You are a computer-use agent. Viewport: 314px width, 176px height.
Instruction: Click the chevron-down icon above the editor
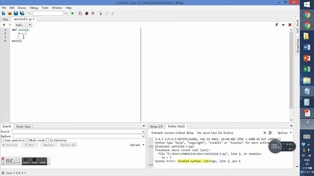(x=283, y=25)
